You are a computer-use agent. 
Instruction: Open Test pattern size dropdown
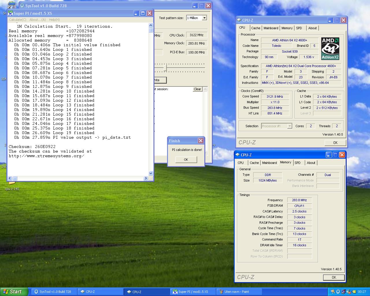[x=204, y=18]
